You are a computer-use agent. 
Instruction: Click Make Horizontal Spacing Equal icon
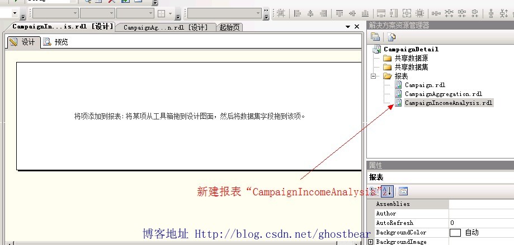pyautogui.click(x=436, y=13)
